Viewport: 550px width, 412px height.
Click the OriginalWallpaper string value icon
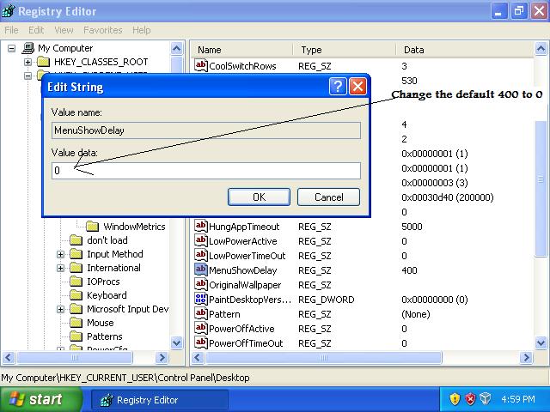200,284
